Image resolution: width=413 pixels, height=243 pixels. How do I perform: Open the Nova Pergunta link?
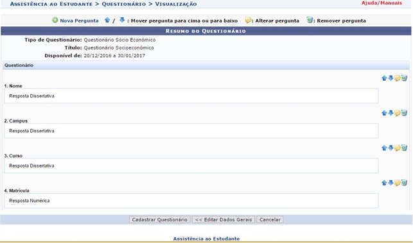pyautogui.click(x=79, y=21)
